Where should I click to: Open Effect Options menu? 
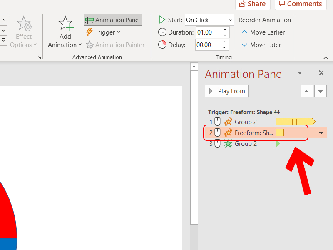pyautogui.click(x=23, y=32)
